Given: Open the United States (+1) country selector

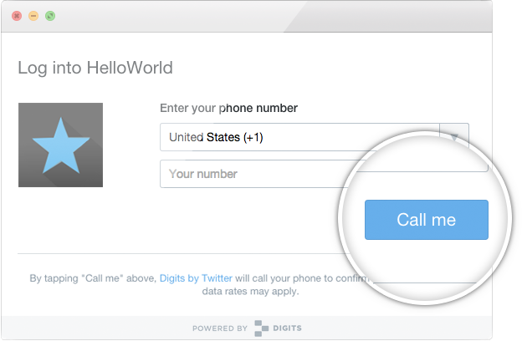Looking at the screenshot, I should point(299,137).
